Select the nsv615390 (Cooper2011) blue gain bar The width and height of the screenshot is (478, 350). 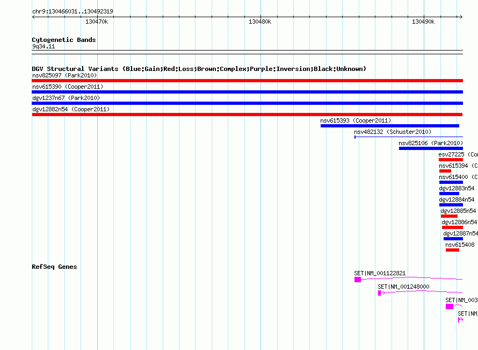pyautogui.click(x=247, y=92)
